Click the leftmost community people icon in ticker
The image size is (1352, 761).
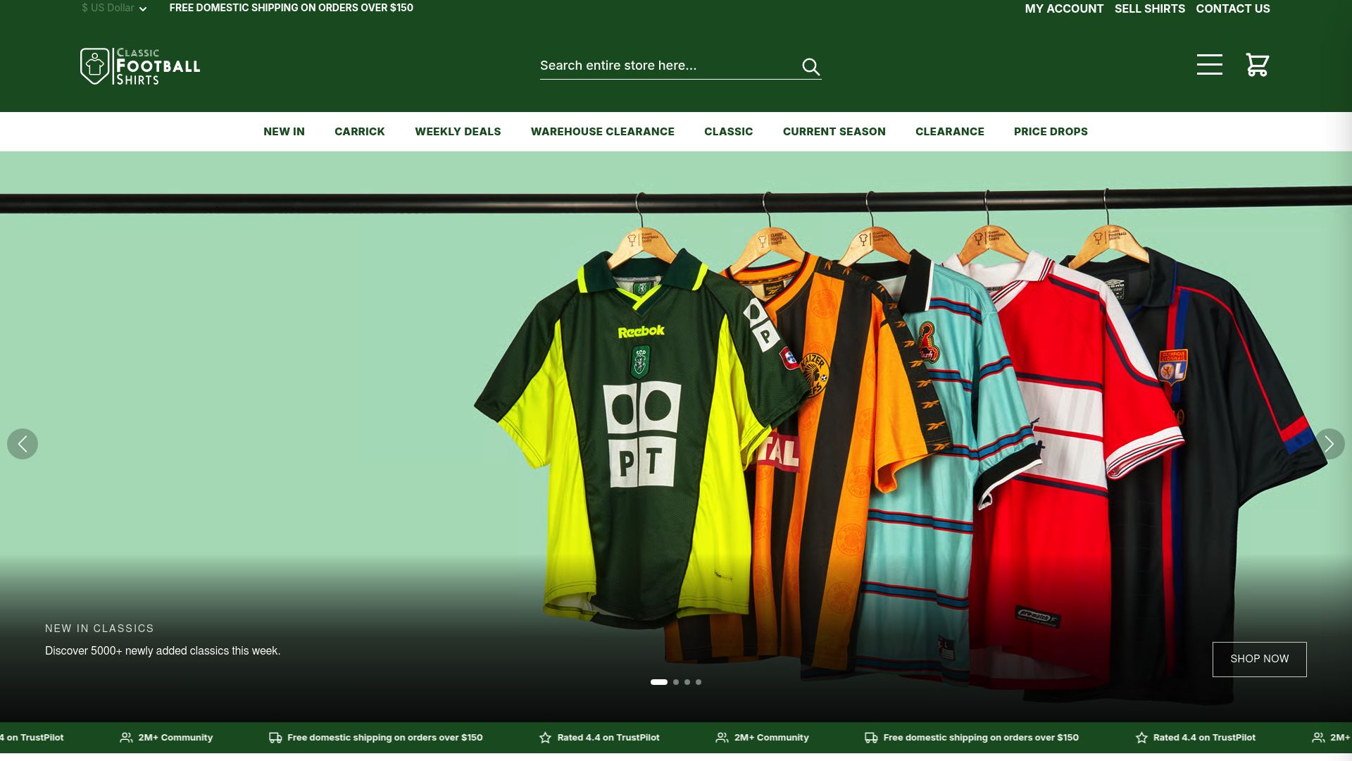point(126,738)
